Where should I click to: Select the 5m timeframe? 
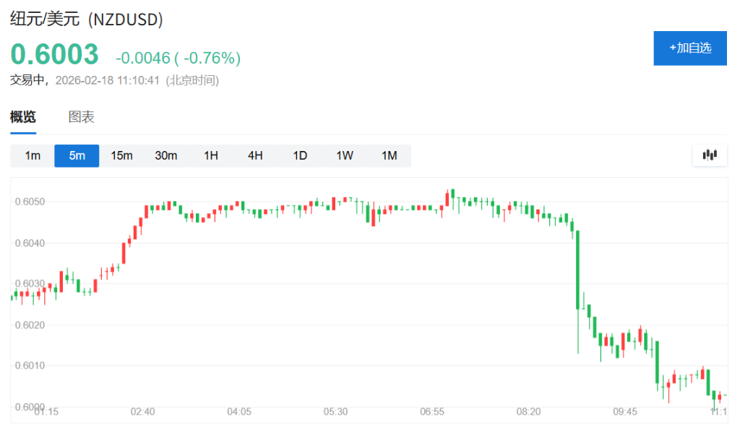77,155
